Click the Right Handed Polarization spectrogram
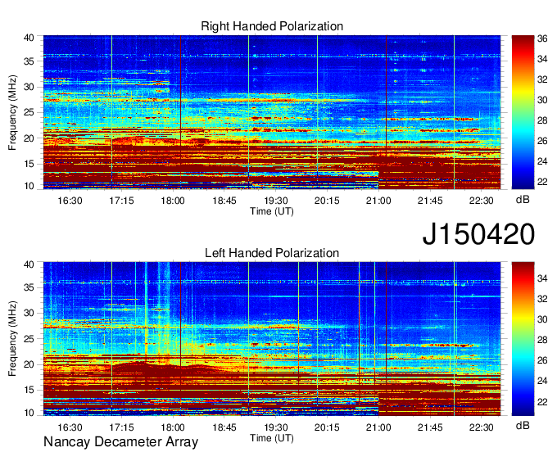The width and height of the screenshot is (557, 452). [272, 112]
